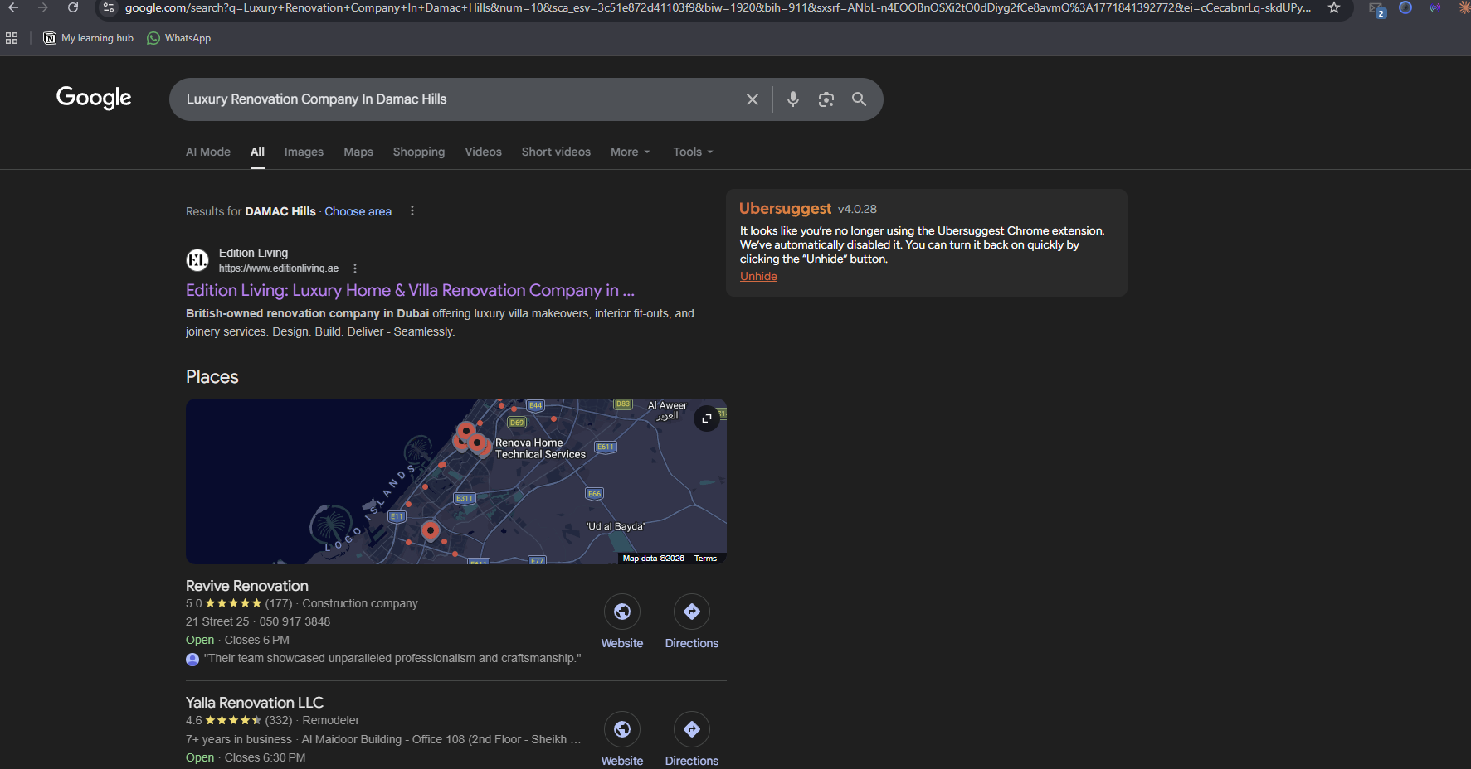Open options menu beside Choose area

pos(412,211)
